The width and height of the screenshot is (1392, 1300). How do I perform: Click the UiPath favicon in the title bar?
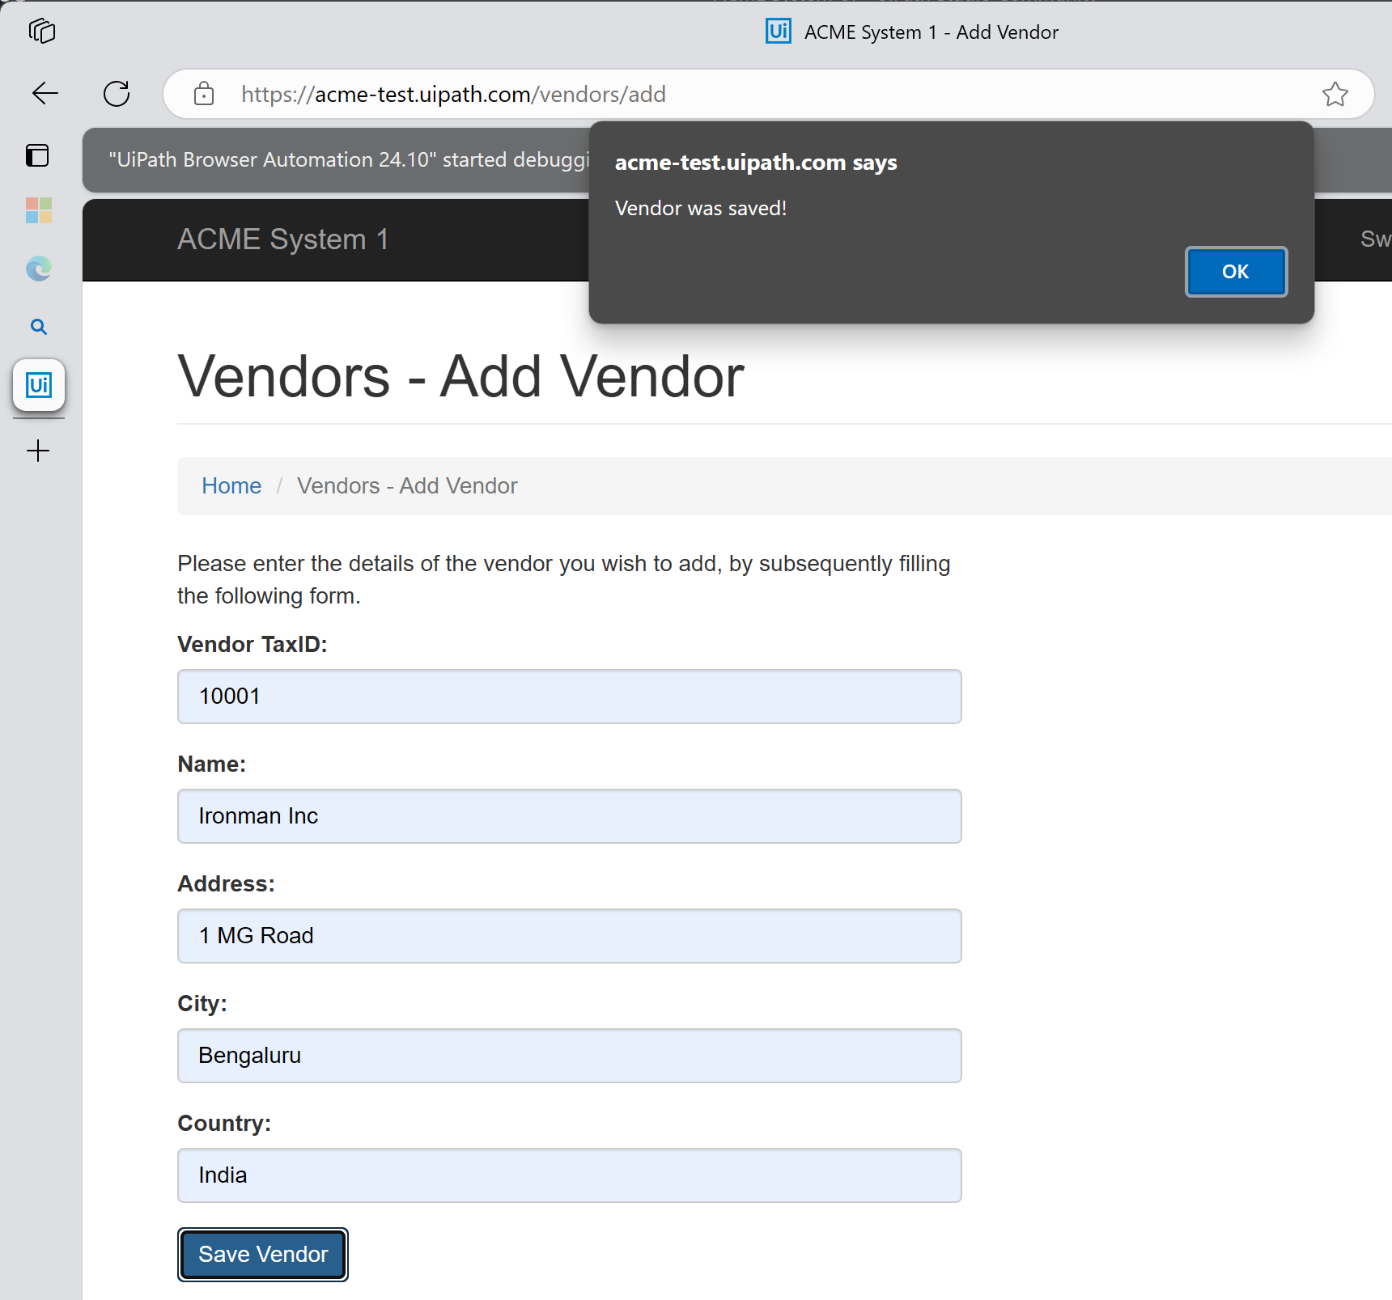(779, 32)
